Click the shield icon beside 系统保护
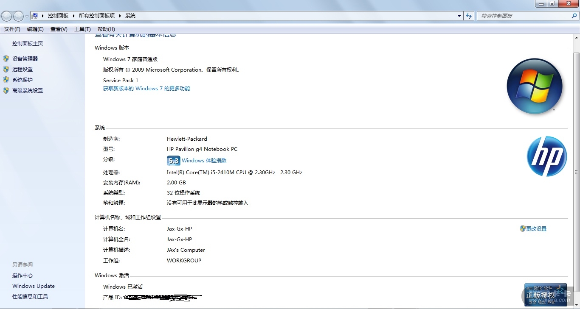The image size is (580, 309). point(6,80)
